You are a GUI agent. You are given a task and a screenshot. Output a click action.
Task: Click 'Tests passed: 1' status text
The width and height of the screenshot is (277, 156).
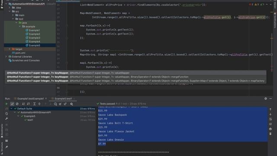point(109,104)
